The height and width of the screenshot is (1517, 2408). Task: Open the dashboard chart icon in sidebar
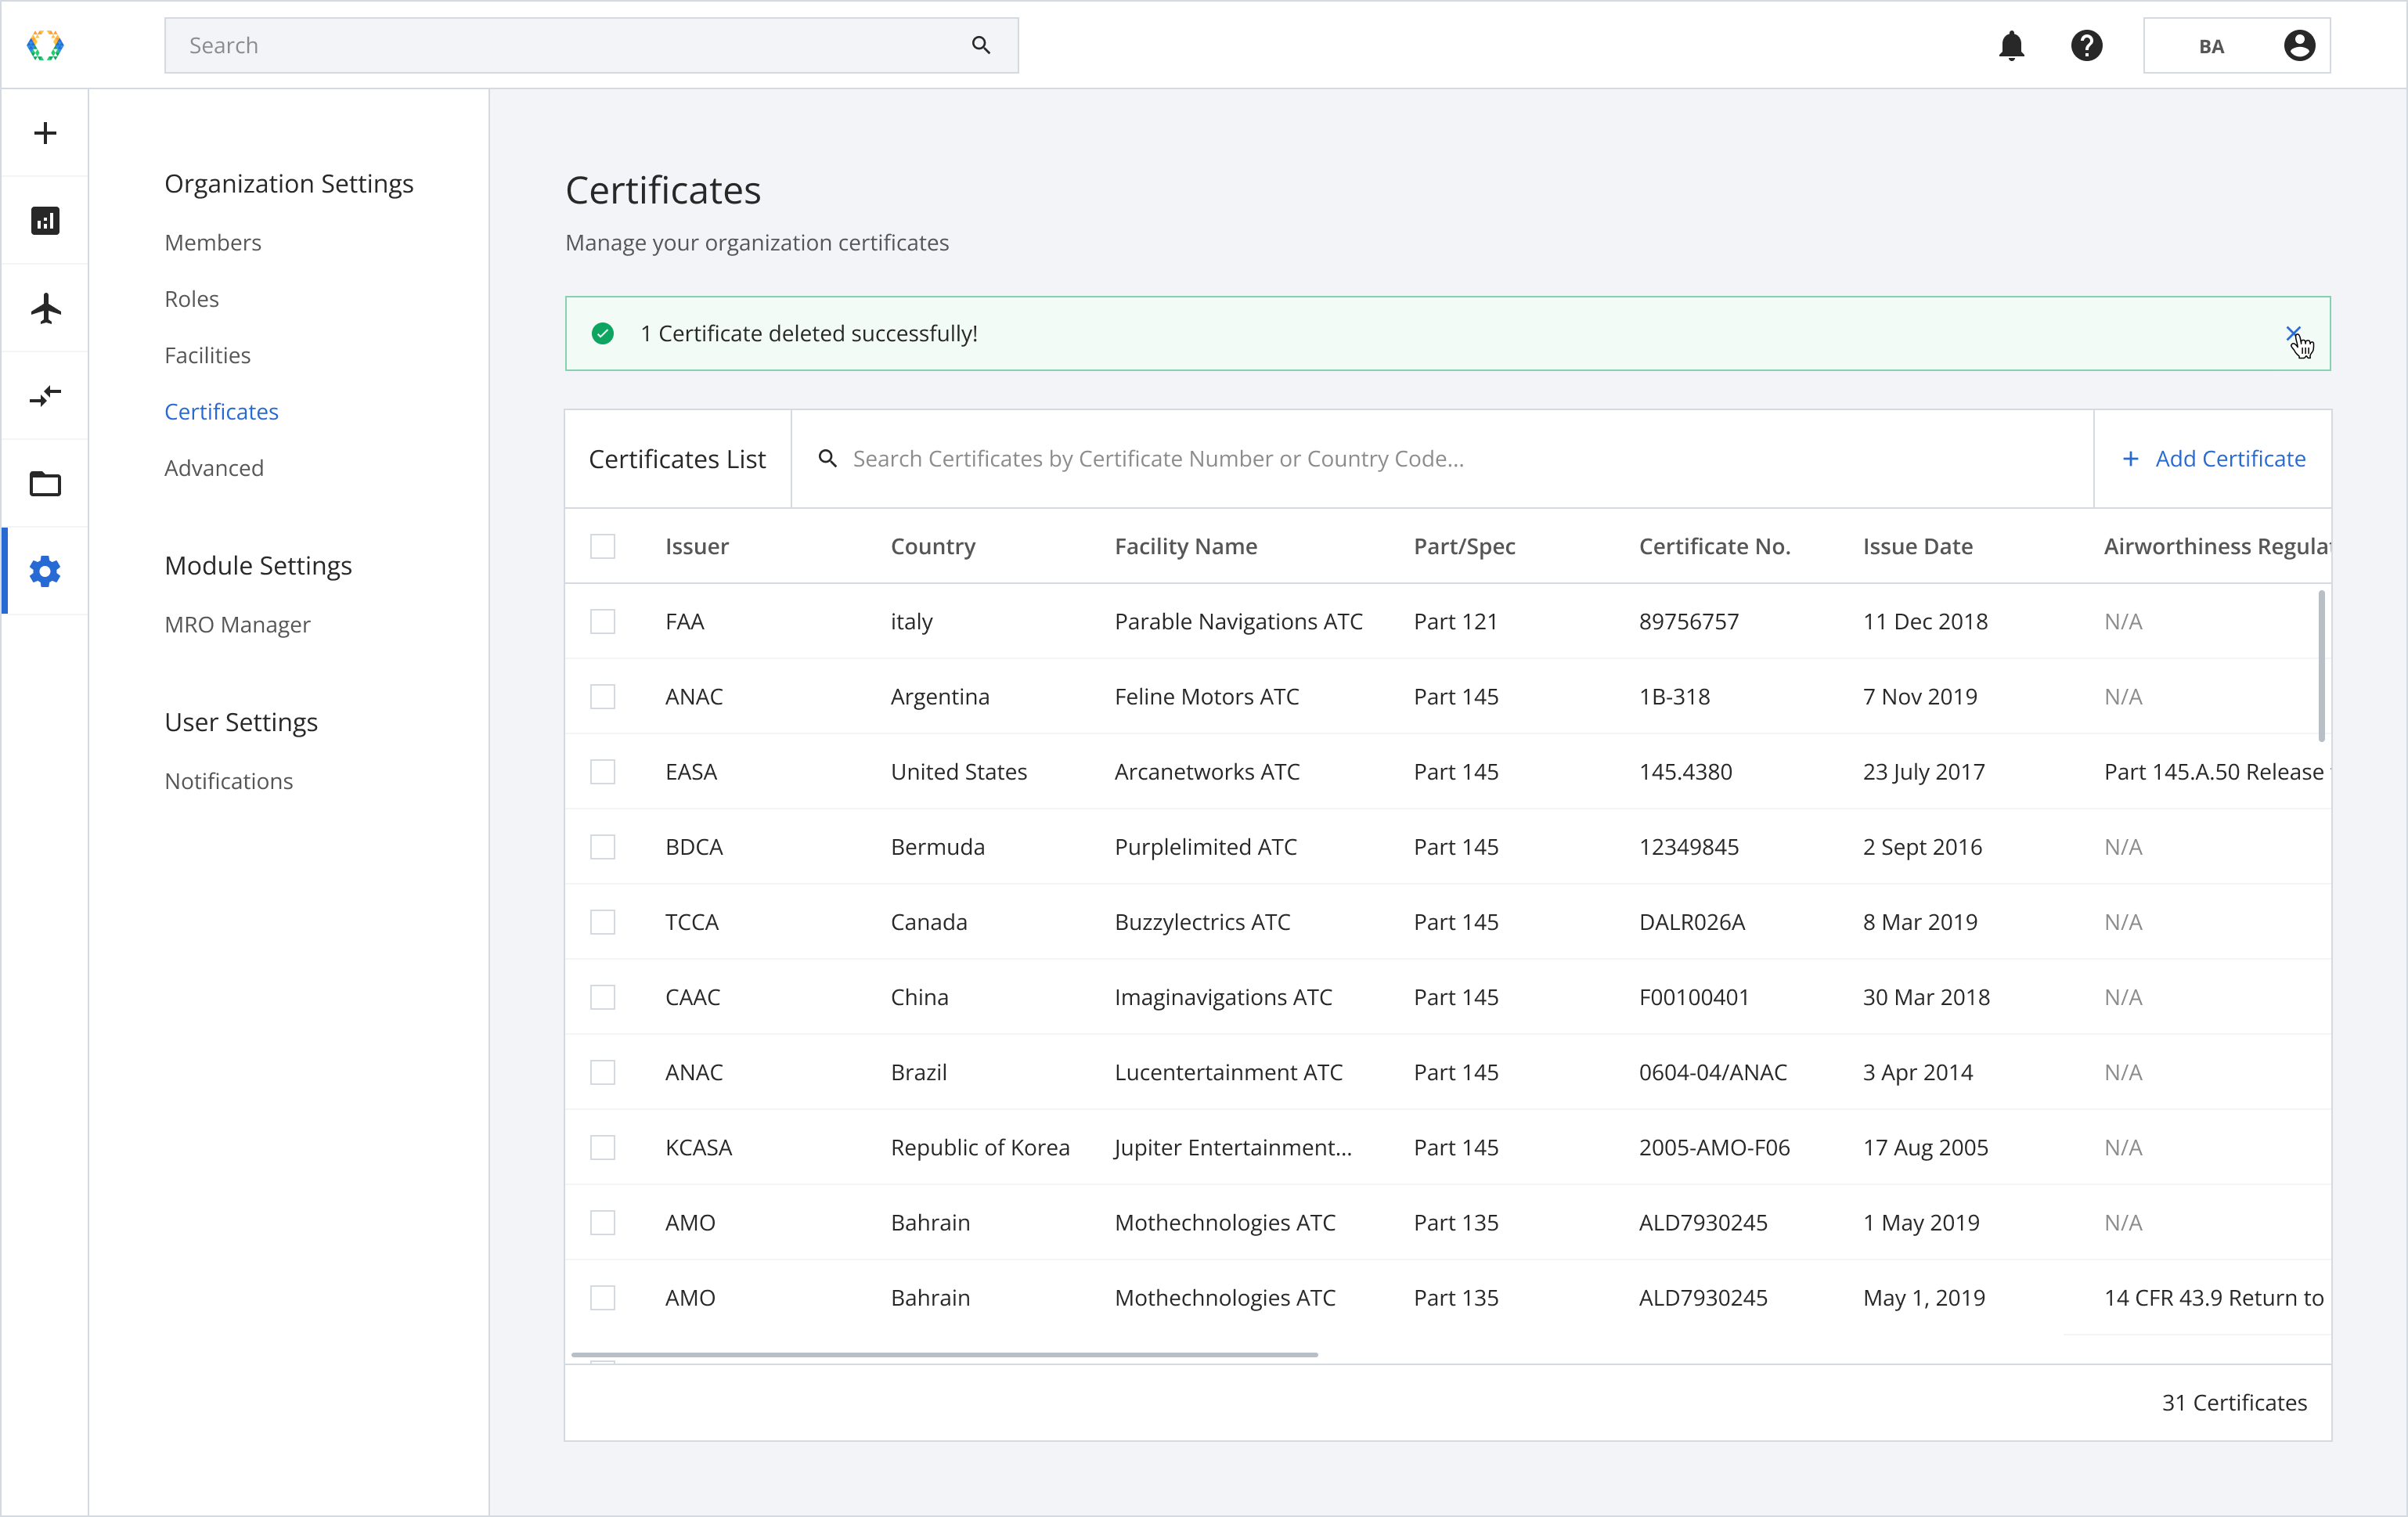click(x=45, y=221)
